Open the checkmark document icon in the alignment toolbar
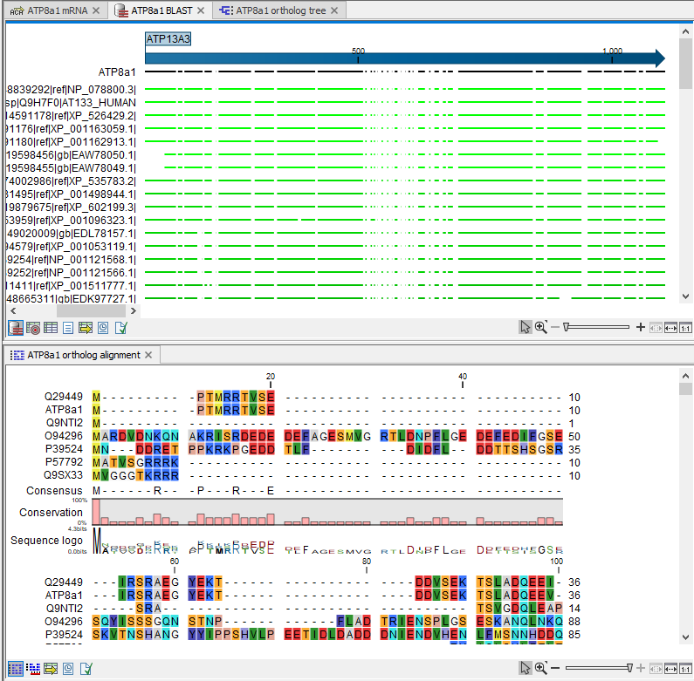This screenshot has height=681, width=694. (86, 668)
